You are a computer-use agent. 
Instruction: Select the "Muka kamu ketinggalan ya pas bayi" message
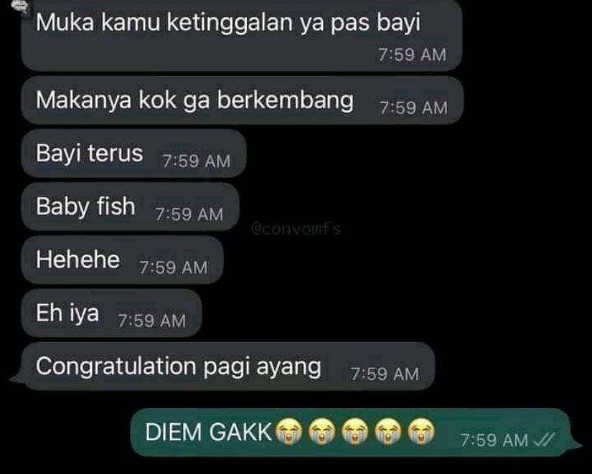[x=242, y=35]
